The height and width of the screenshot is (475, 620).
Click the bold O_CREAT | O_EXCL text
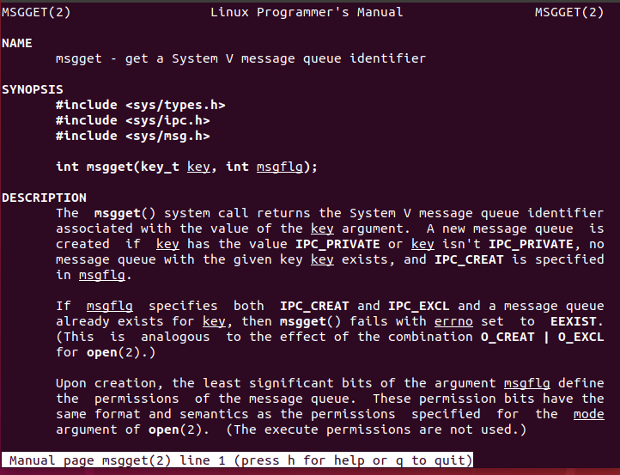[542, 337]
